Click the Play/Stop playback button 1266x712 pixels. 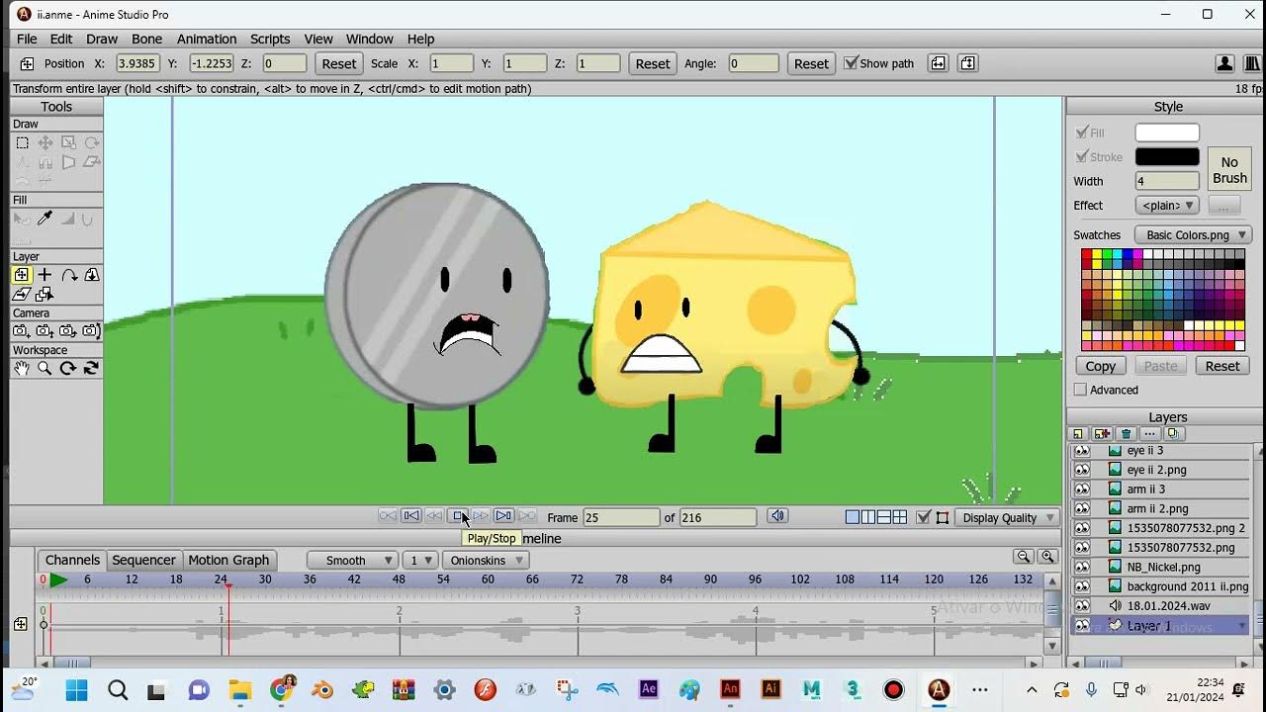click(458, 516)
